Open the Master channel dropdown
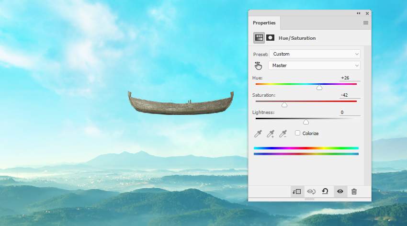This screenshot has width=407, height=226. tap(314, 66)
